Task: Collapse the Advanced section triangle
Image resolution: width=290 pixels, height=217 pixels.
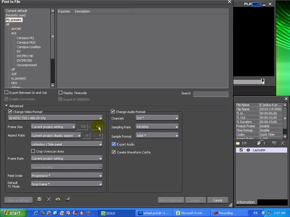Action: click(6, 106)
